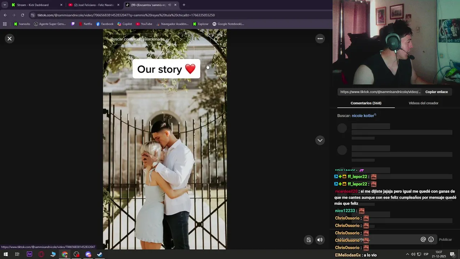Open the clock showing 13:37 21-12-2025

[x=439, y=254]
